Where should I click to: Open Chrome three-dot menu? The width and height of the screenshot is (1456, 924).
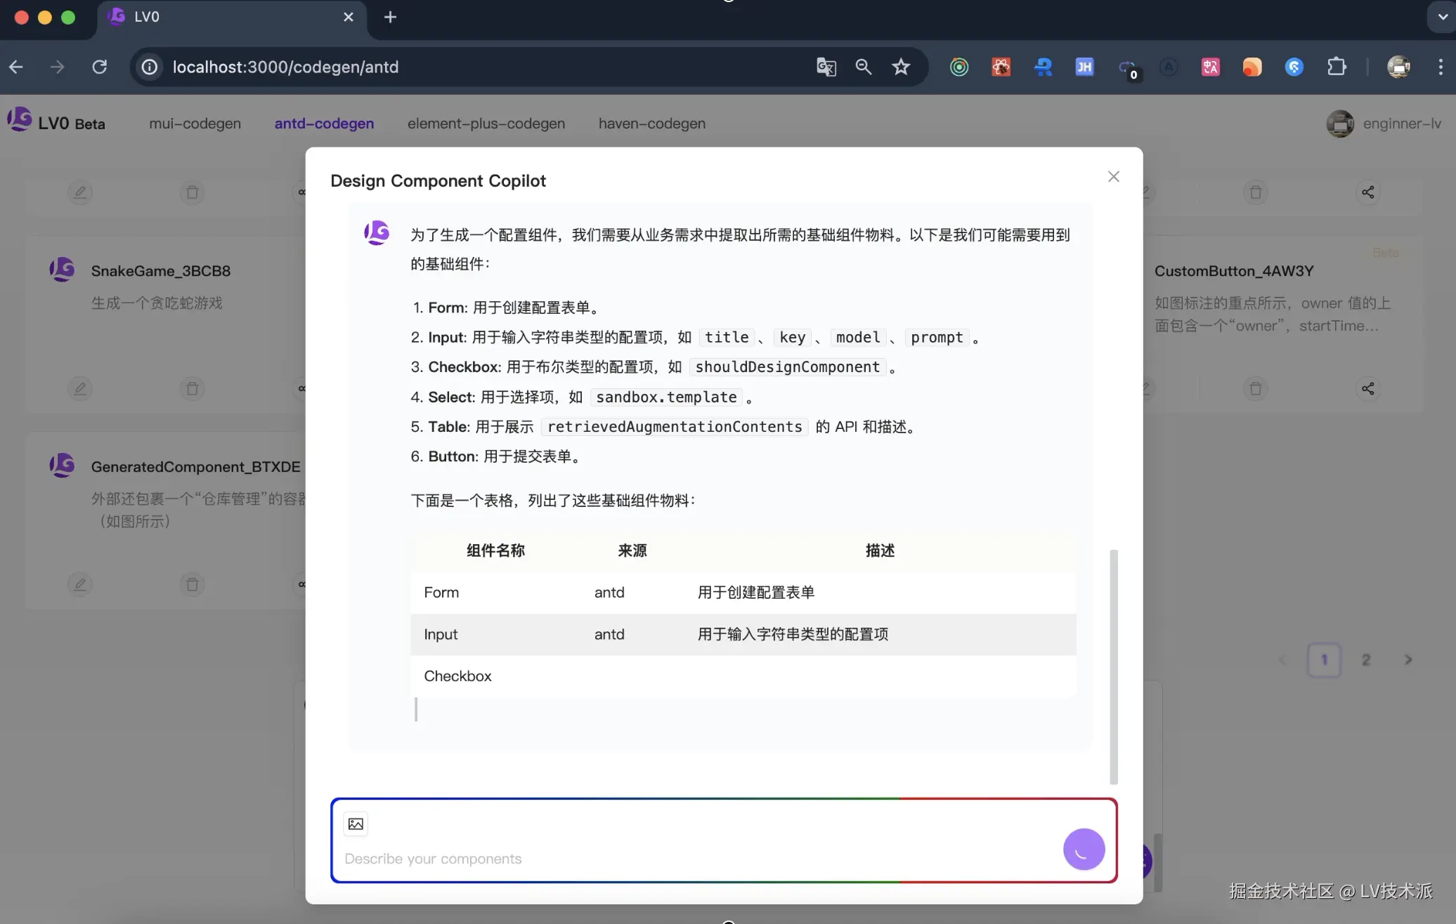pos(1441,67)
